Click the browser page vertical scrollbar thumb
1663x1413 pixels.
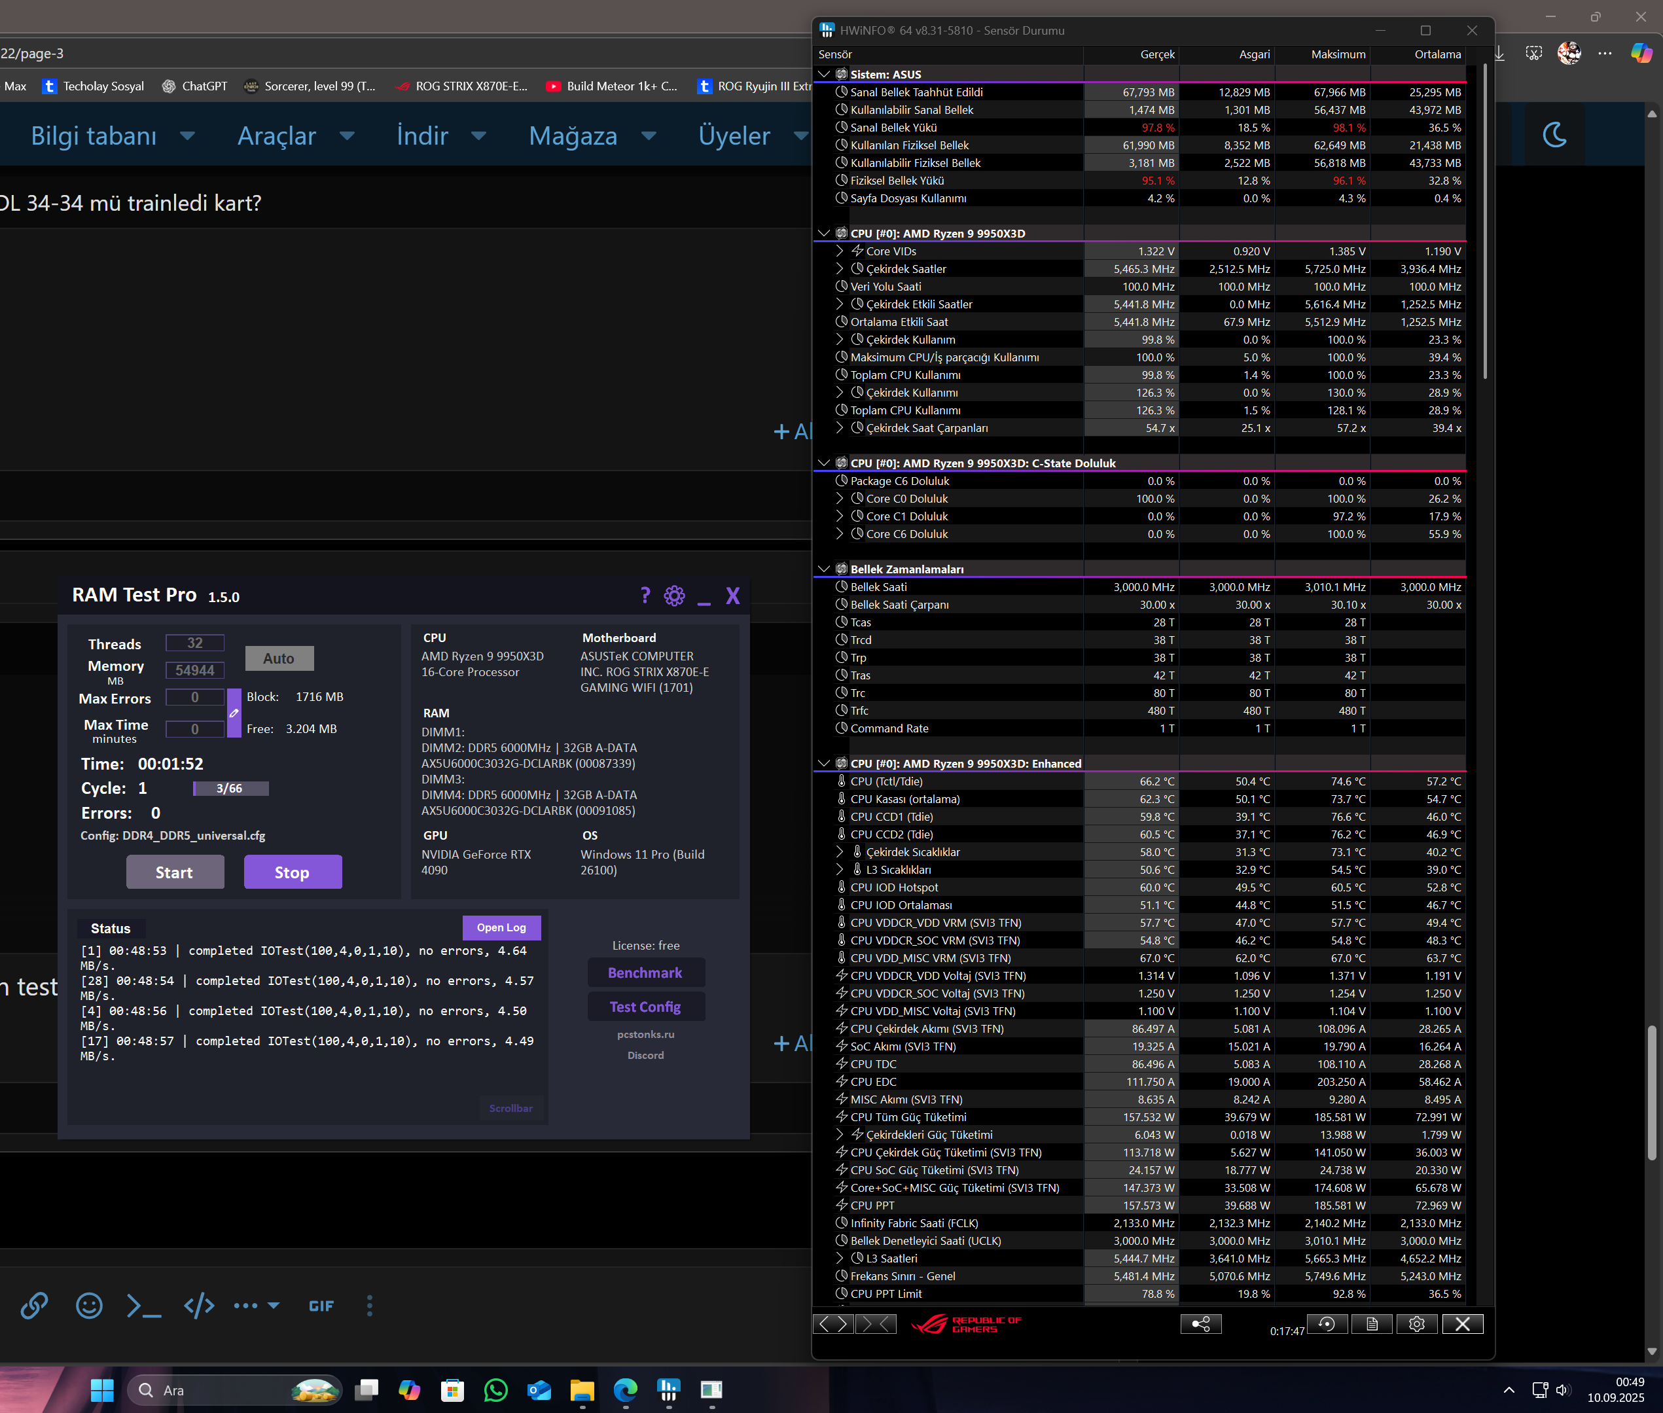point(1652,1092)
